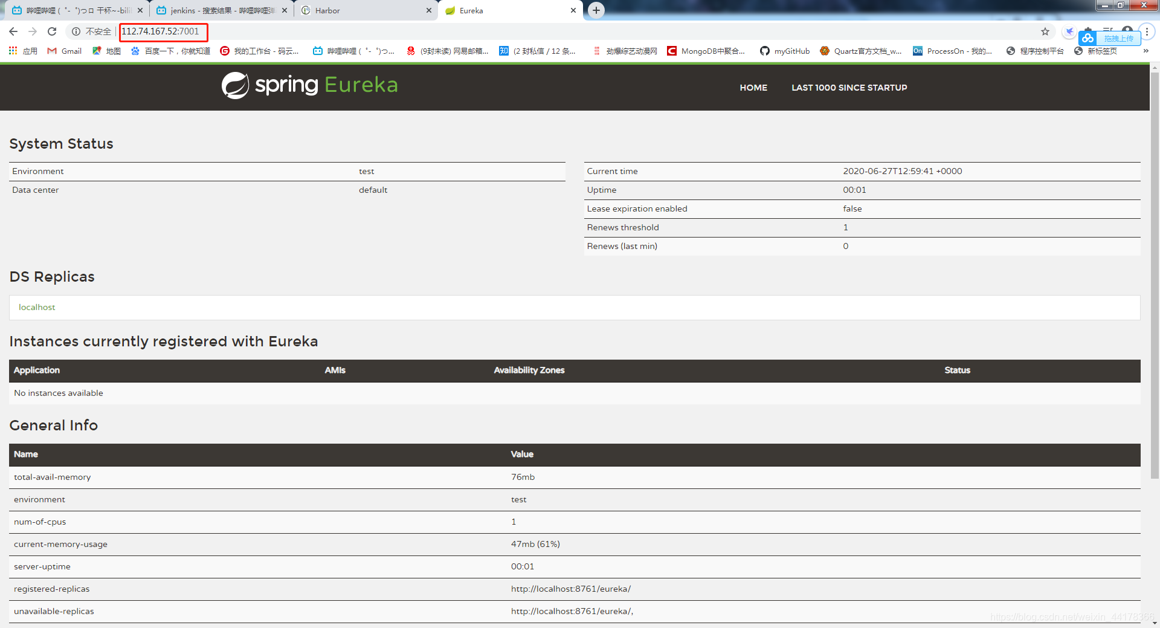The height and width of the screenshot is (628, 1160).
Task: Open the myGitHub bookmark
Action: 785,51
